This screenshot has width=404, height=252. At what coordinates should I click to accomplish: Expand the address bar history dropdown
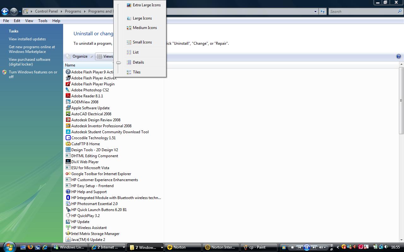pyautogui.click(x=315, y=12)
